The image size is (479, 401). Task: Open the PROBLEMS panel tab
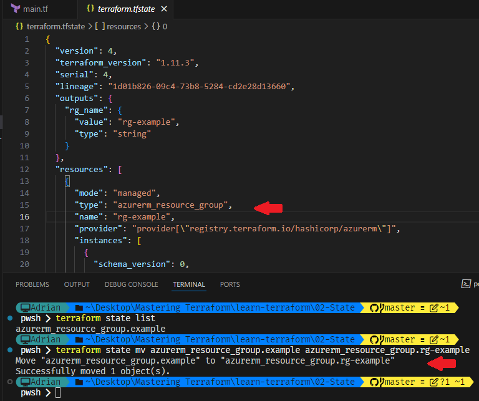click(32, 284)
